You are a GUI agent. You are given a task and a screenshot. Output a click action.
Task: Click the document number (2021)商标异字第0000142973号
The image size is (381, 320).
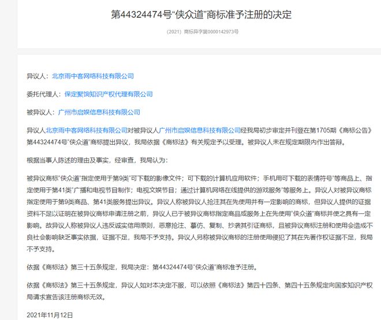pyautogui.click(x=203, y=32)
